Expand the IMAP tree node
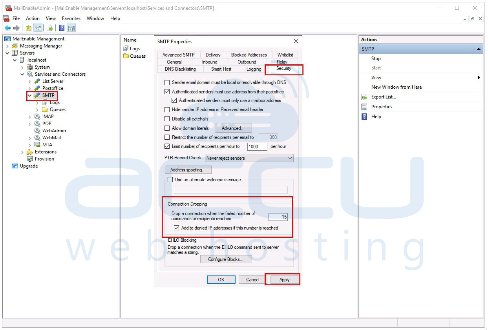Screen dimensions: 488x330 tap(30, 117)
